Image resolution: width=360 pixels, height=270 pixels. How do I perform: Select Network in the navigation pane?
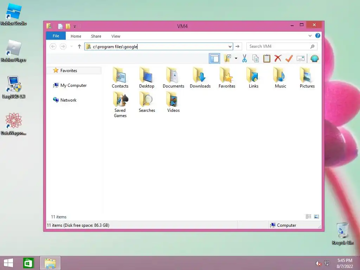[x=65, y=100]
